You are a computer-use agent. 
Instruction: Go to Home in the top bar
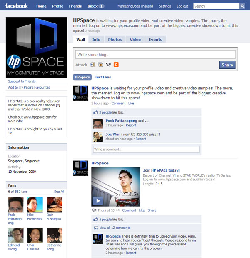coord(41,6)
